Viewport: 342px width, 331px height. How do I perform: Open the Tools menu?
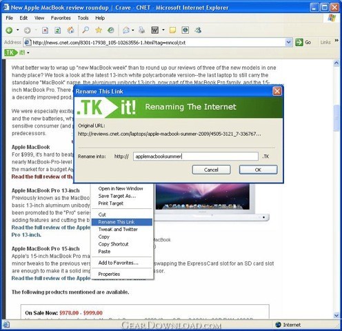click(x=83, y=18)
